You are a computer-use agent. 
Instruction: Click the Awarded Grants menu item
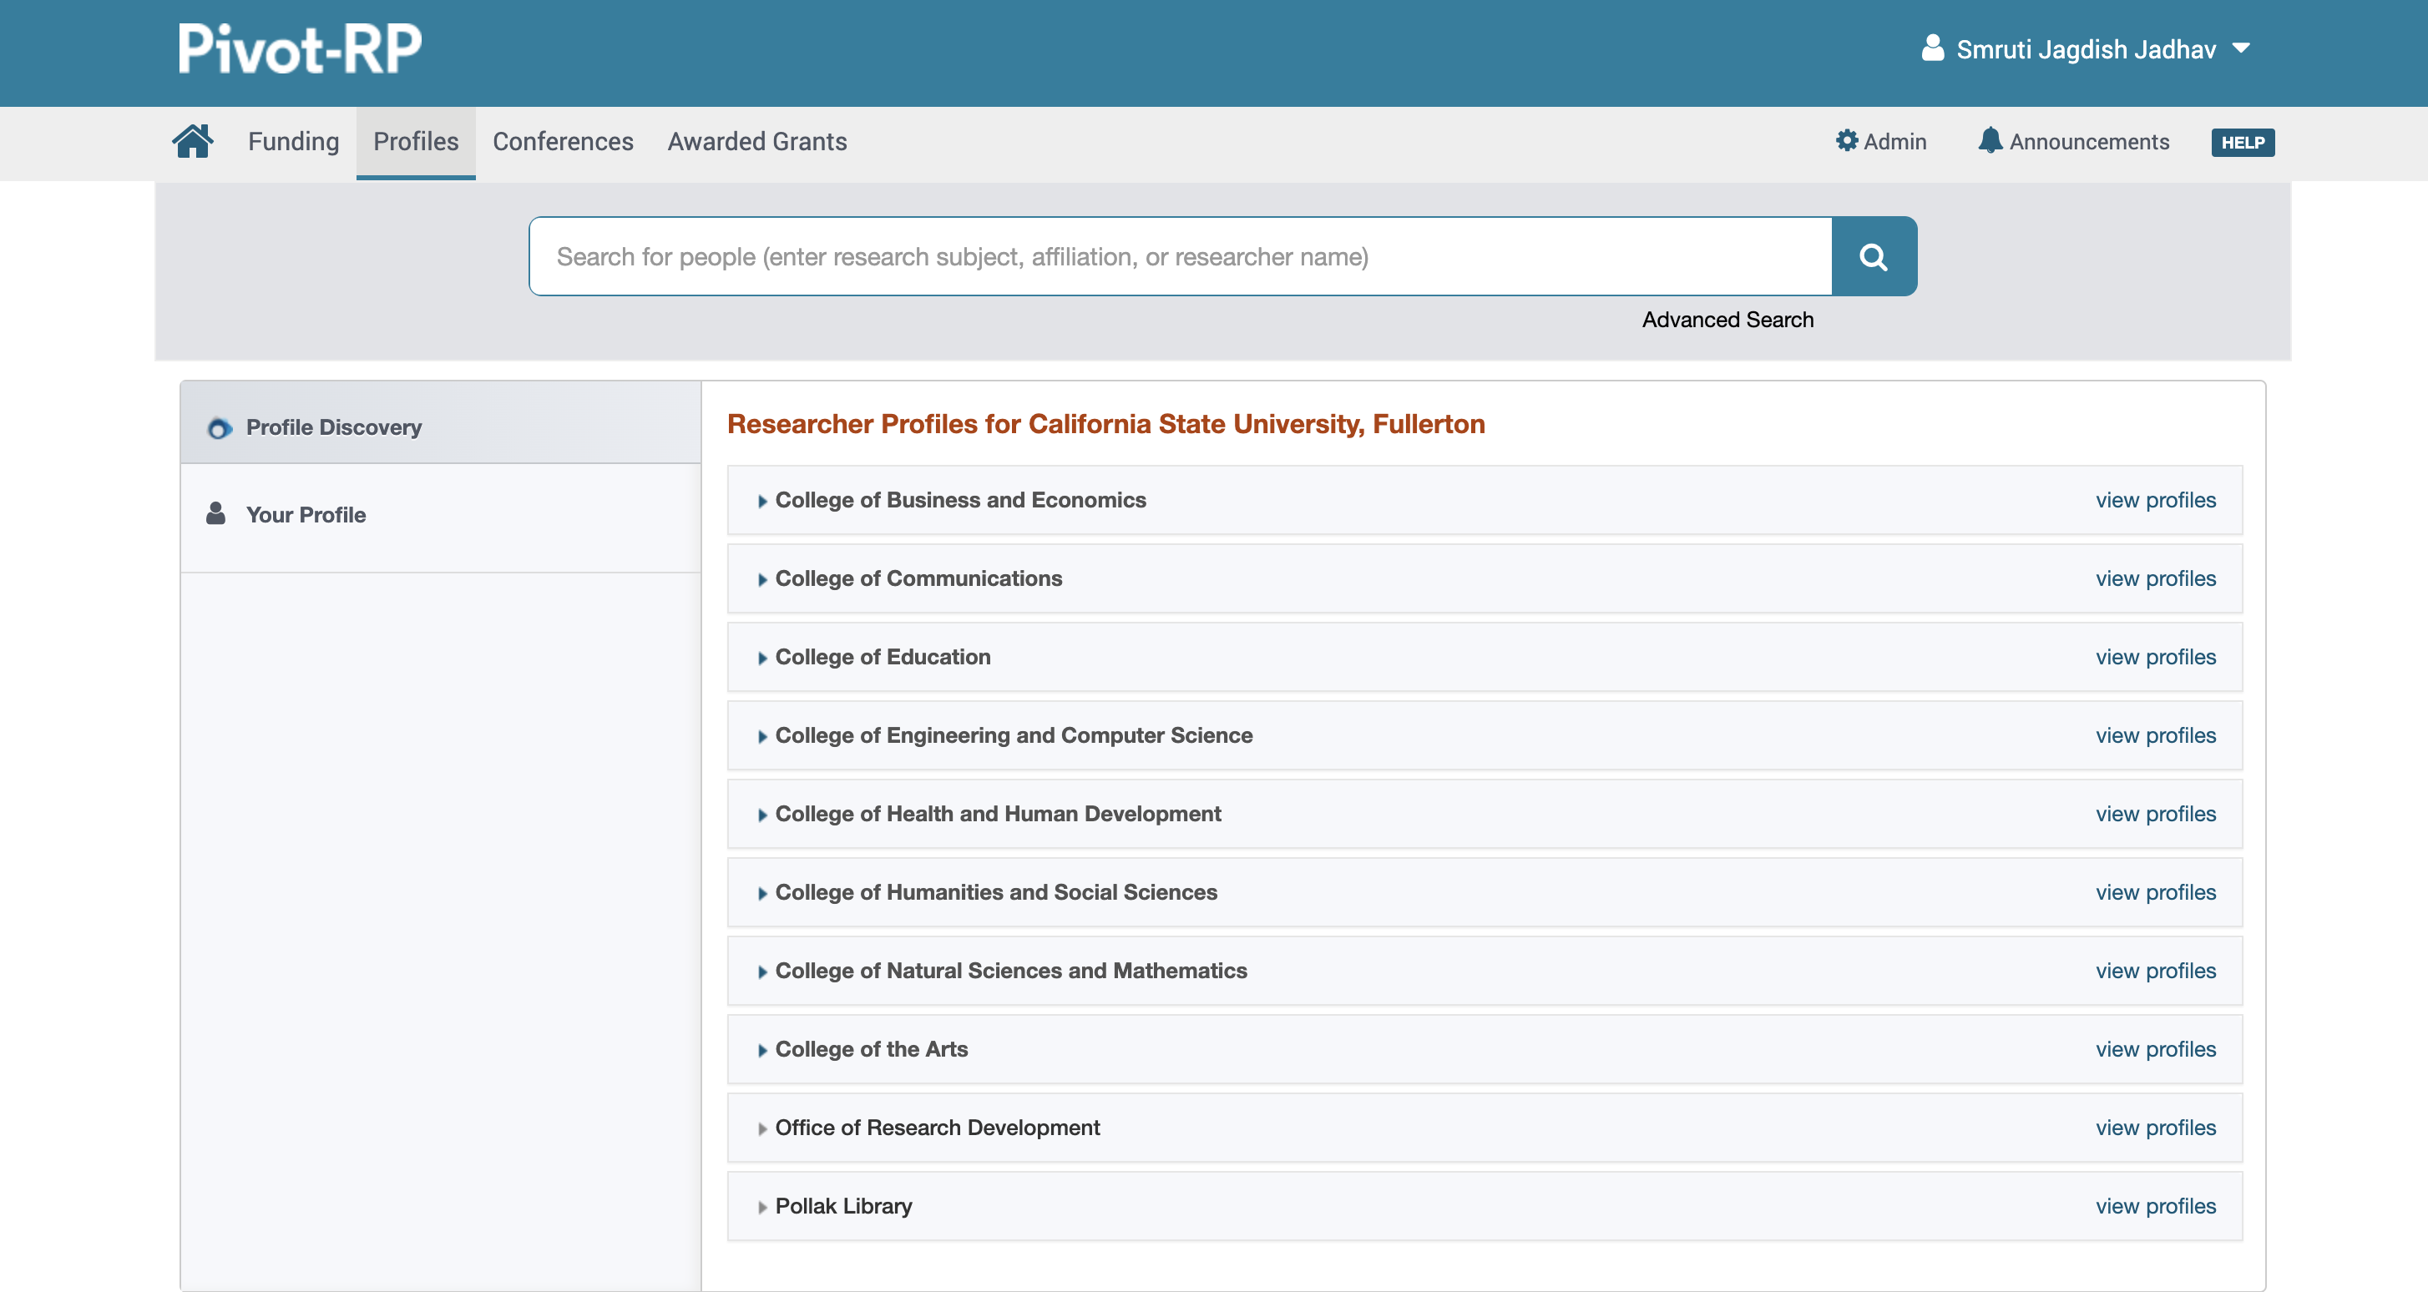click(756, 141)
